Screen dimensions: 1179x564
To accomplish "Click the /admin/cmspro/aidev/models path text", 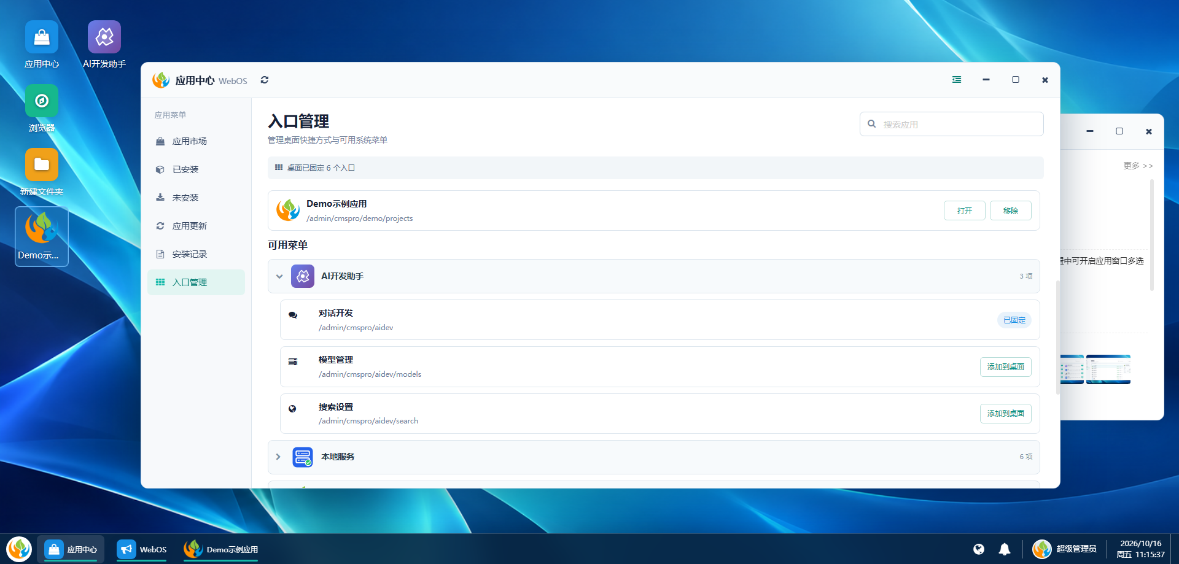I will [x=370, y=374].
